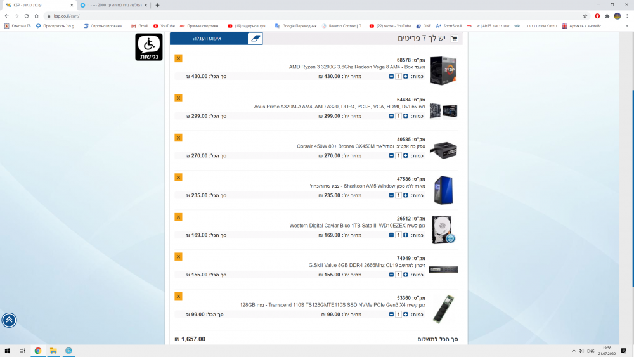Open the YouTube bookmark
Screen dimensions: 634x357
[164, 26]
